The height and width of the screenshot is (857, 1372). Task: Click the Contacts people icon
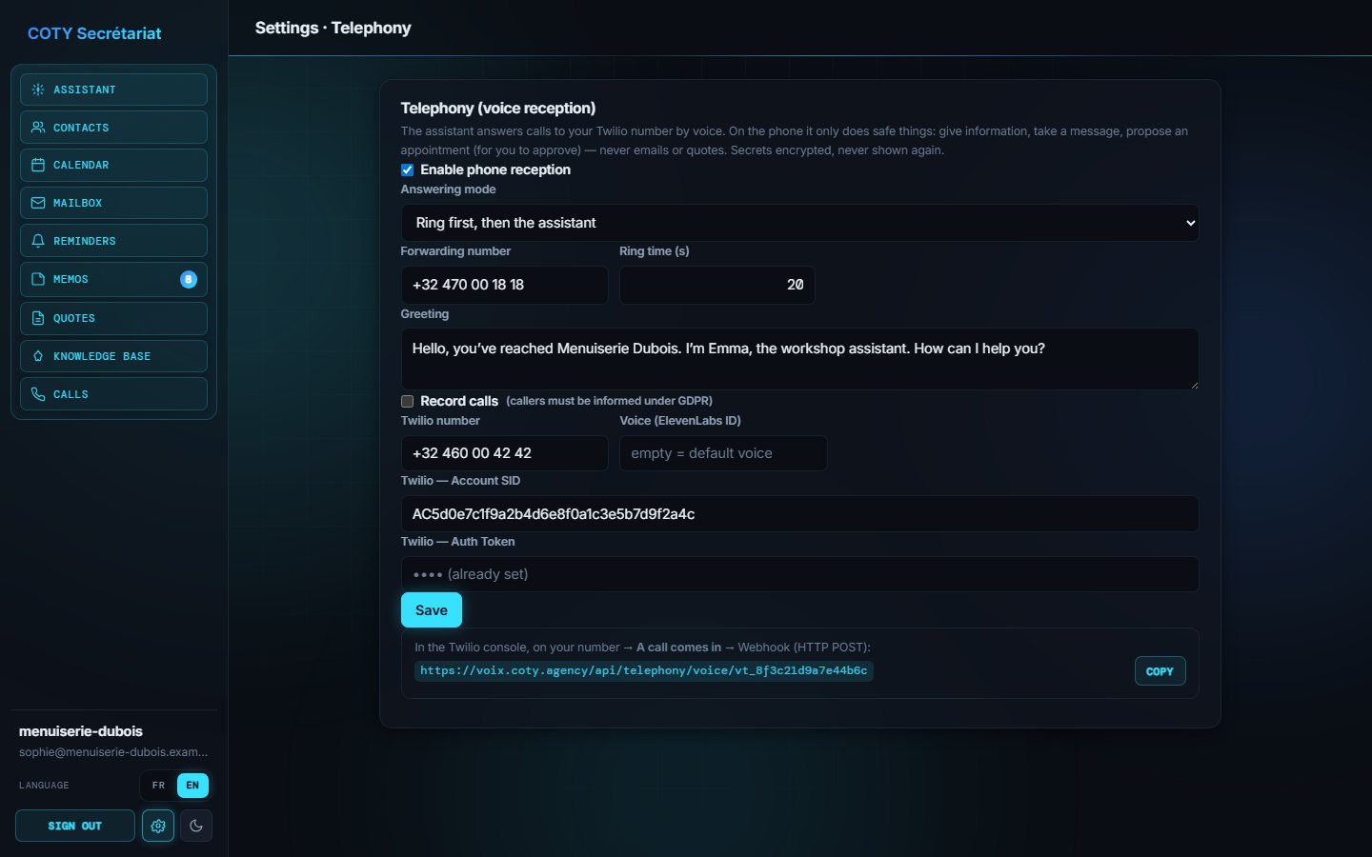[x=38, y=128]
